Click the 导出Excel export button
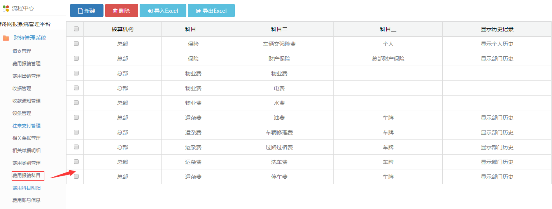The image size is (552, 209). 211,11
